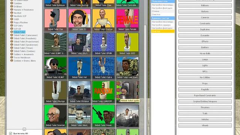Select the Skibidi Toilet Erectus icon
This screenshot has height=135, width=240.
point(103,20)
